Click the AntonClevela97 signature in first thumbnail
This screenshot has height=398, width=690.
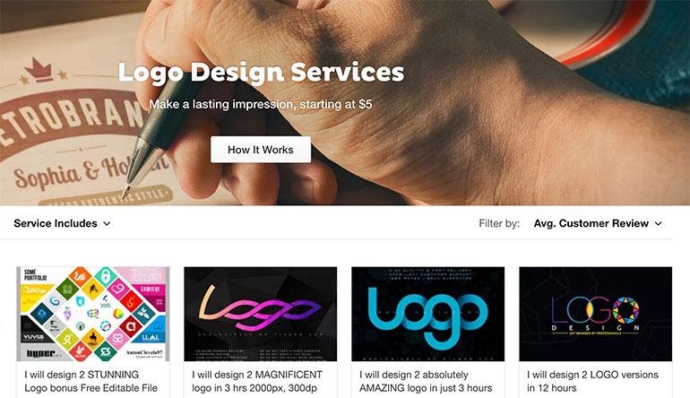pyautogui.click(x=144, y=353)
